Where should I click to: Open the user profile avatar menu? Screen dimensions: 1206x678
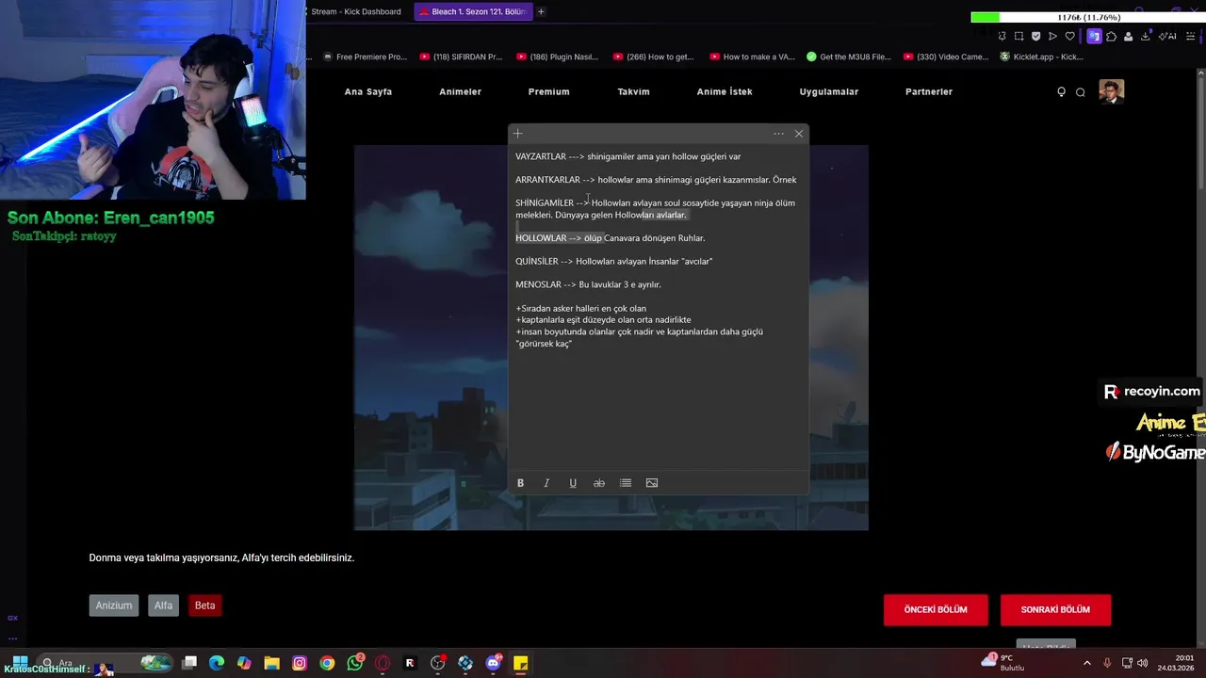tap(1112, 91)
